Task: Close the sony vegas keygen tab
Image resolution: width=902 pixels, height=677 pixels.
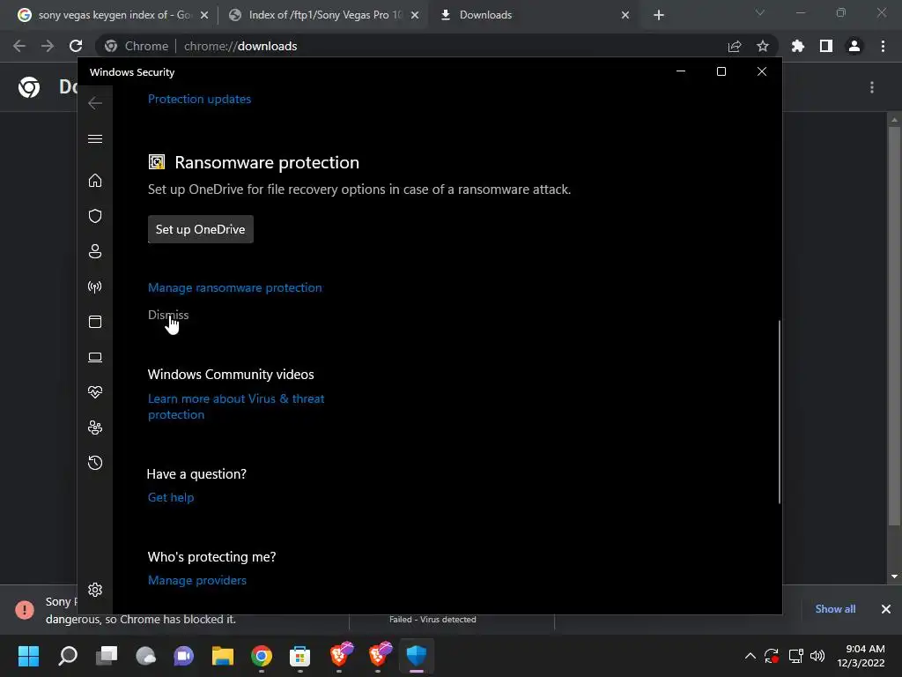Action: 204,15
